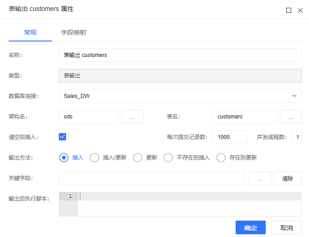The width and height of the screenshot is (309, 237).
Task: Click the 并发线程数 field
Action: (296, 137)
